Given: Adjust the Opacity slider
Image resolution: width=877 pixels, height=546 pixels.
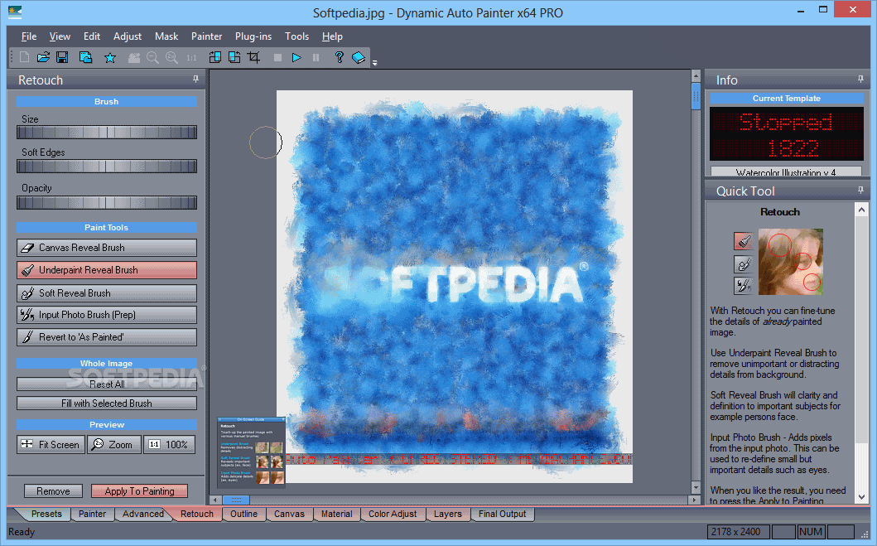Looking at the screenshot, I should (x=107, y=202).
